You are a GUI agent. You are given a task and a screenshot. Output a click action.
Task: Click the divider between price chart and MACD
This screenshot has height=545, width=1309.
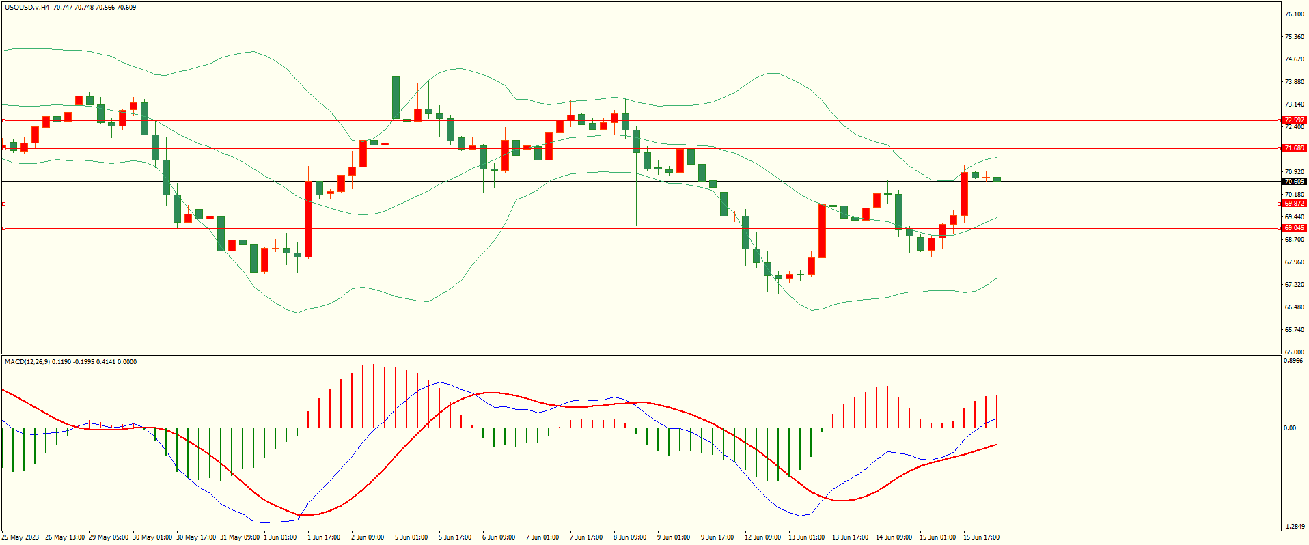pyautogui.click(x=639, y=354)
